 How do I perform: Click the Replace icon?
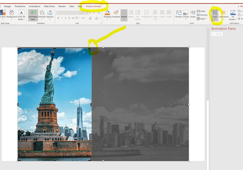coord(50,13)
